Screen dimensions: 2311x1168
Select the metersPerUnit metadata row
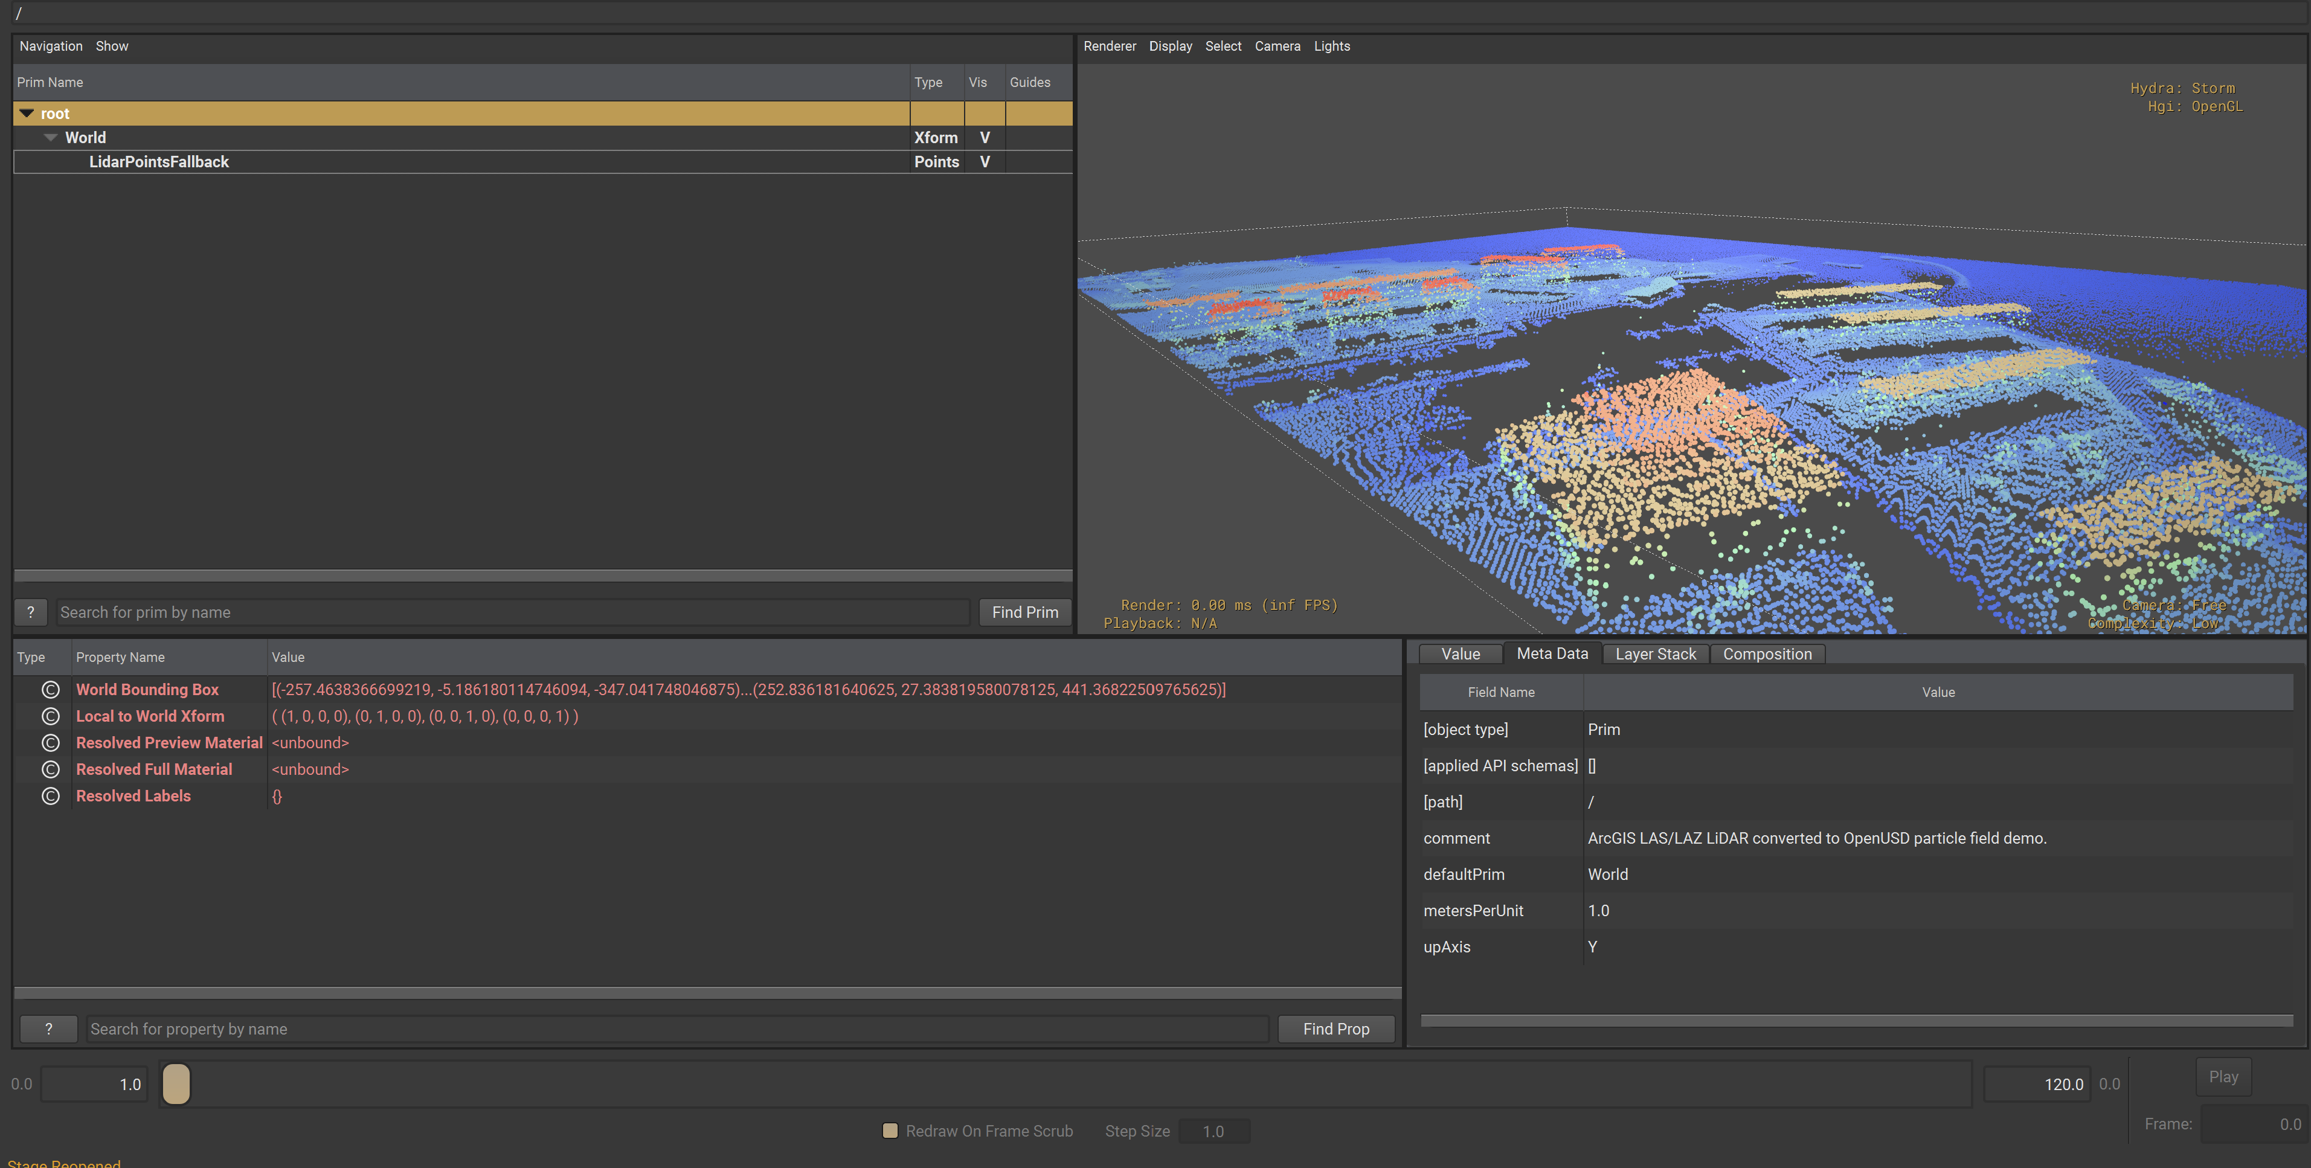pyautogui.click(x=1856, y=911)
